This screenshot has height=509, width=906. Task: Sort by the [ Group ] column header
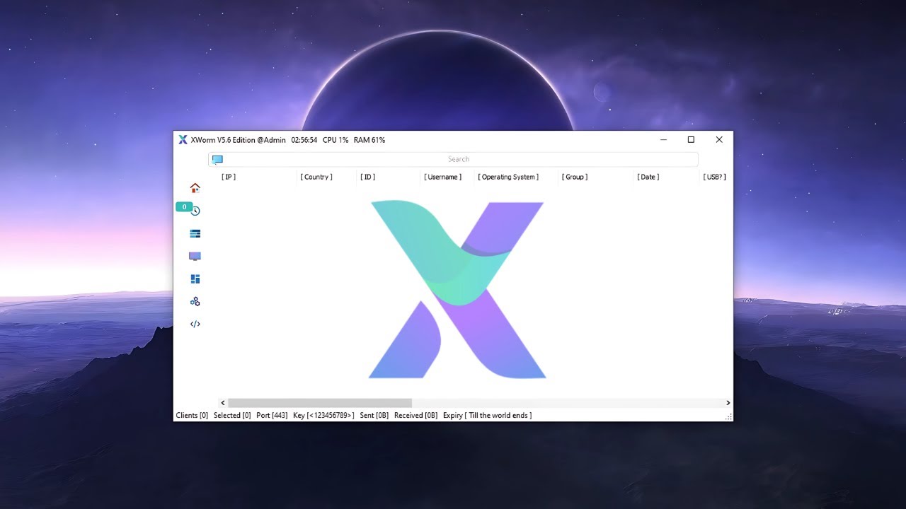575,177
